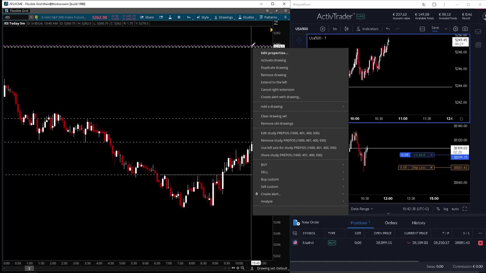Viewport: 486px width, 273px height.
Task: Choose Cancel right extension
Action: [278, 89]
